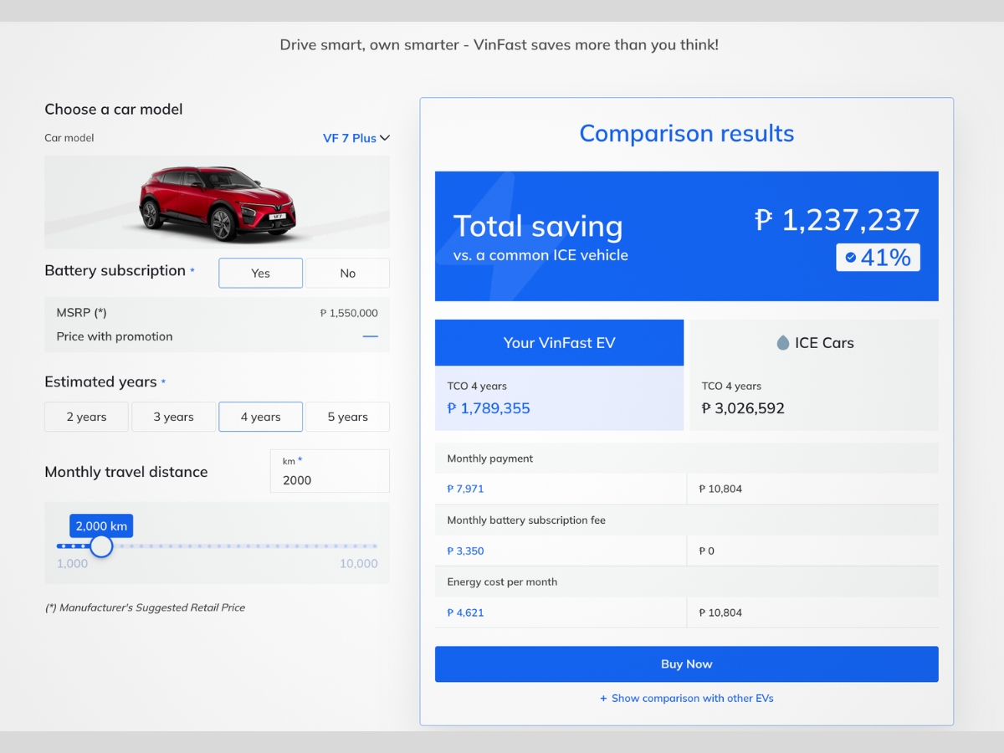Click the 41% savings badge
This screenshot has width=1004, height=753.
coord(878,258)
